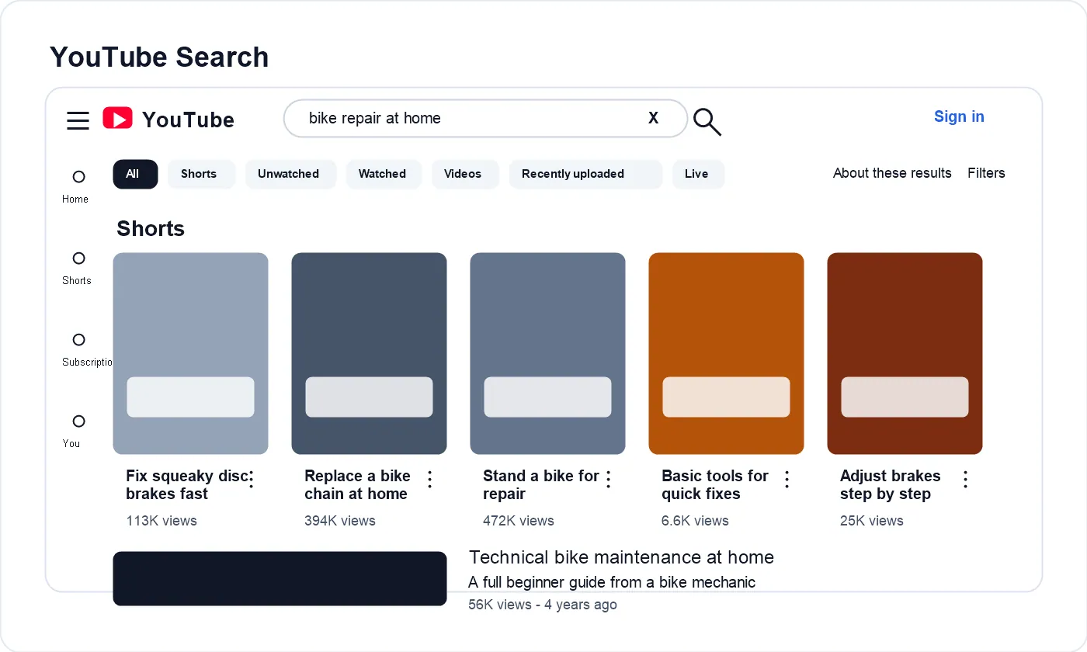Click Sign in
The height and width of the screenshot is (652, 1087).
point(959,116)
